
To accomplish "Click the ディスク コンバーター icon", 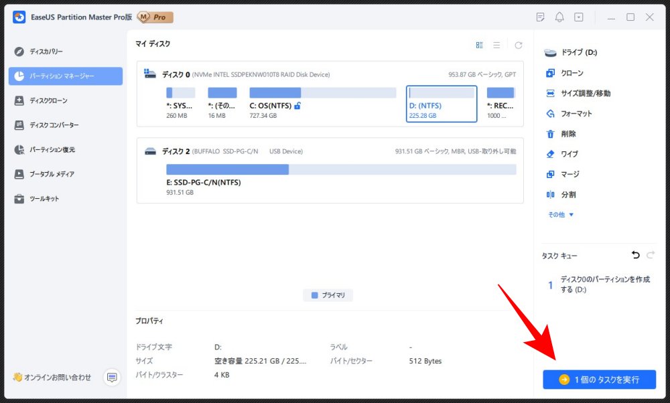I will 19,125.
